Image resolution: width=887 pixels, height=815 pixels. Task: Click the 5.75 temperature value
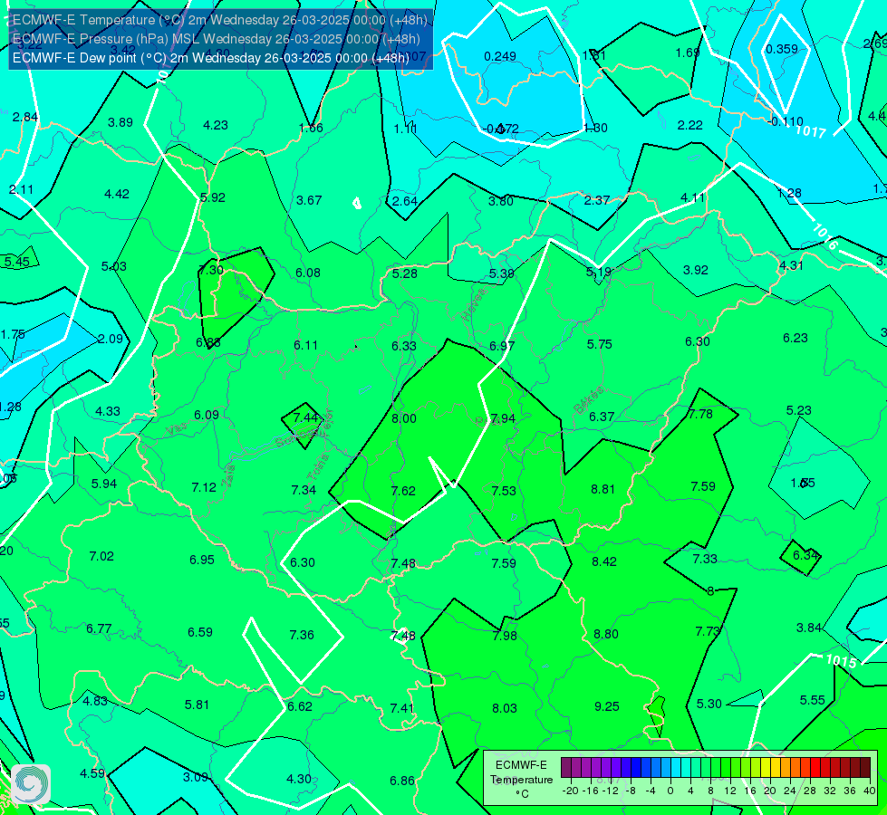(x=599, y=344)
